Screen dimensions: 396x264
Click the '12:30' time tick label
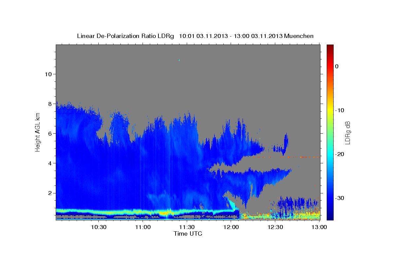coord(276,227)
